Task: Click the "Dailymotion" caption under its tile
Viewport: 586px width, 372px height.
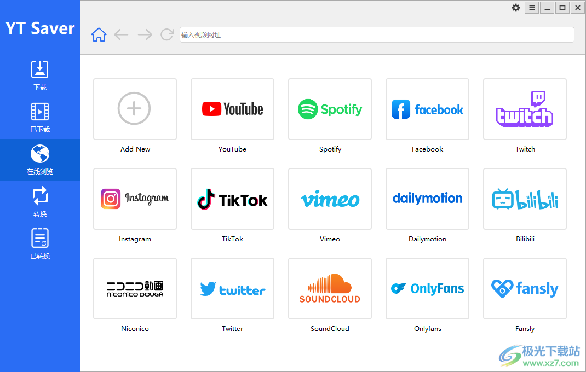Action: pyautogui.click(x=428, y=239)
